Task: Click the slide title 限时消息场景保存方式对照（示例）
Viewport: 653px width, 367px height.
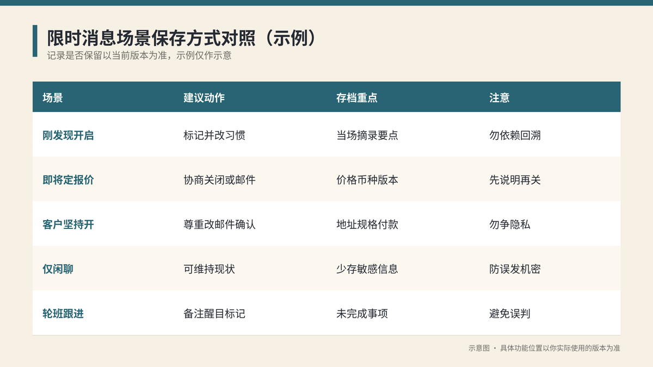Action: [x=182, y=38]
